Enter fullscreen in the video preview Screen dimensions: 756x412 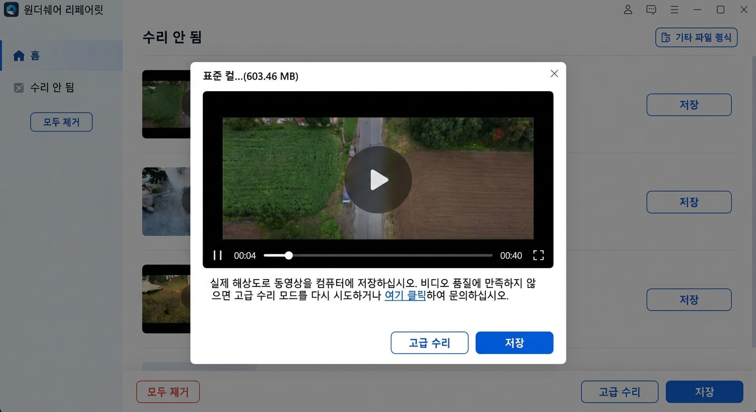(538, 255)
